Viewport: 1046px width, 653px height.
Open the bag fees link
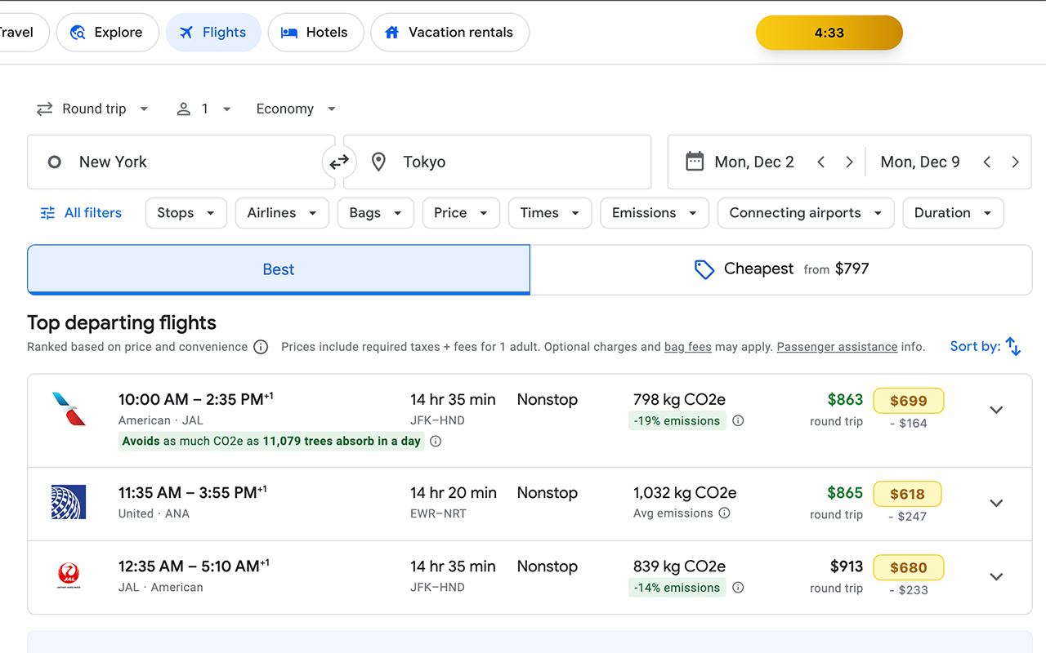click(x=688, y=347)
